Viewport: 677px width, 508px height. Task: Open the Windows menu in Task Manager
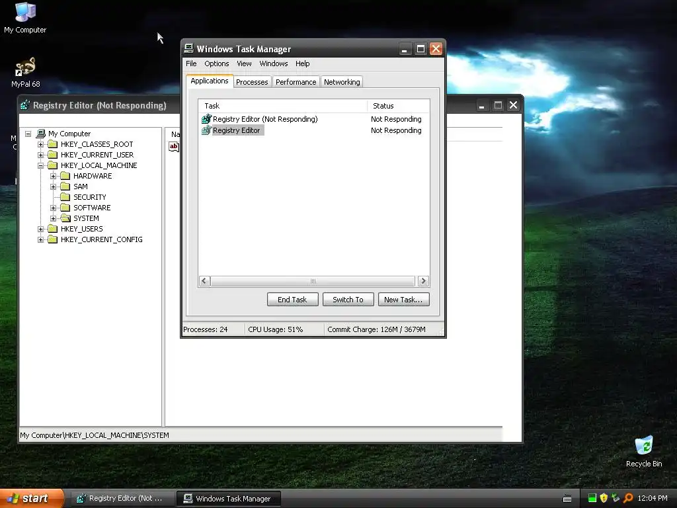coord(273,63)
